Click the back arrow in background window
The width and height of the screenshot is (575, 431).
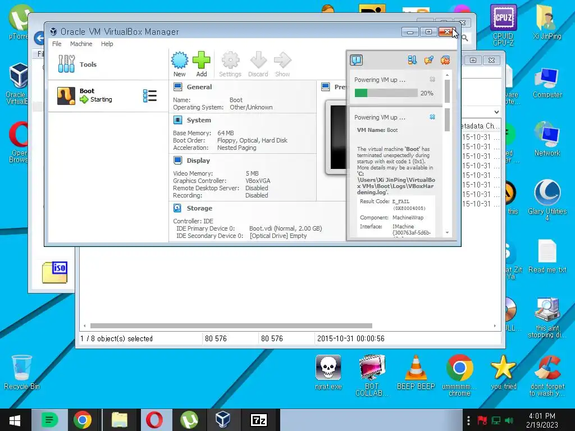pyautogui.click(x=39, y=38)
